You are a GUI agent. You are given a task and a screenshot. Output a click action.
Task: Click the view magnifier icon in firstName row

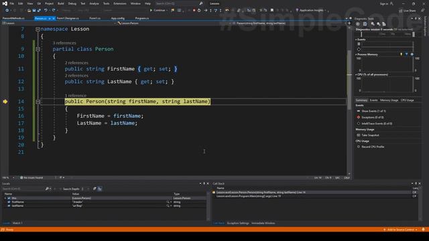pyautogui.click(x=168, y=202)
